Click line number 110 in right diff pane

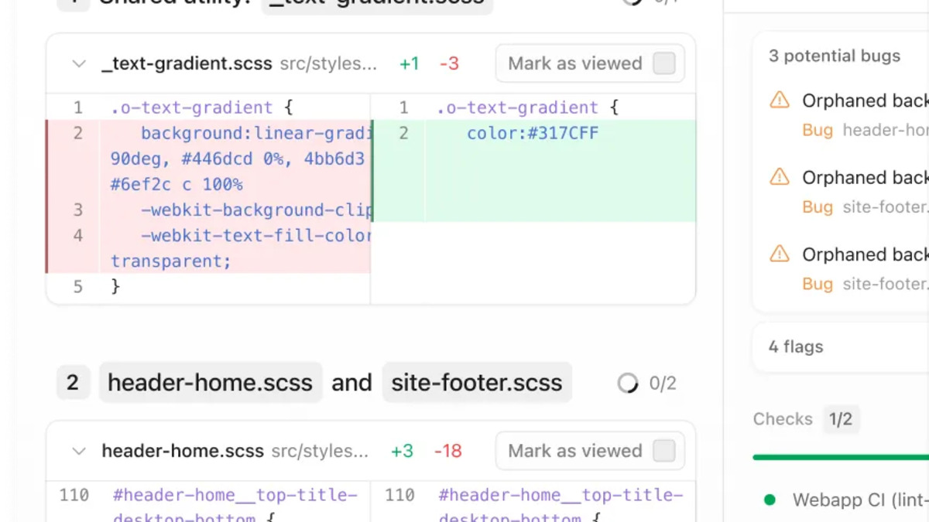[399, 495]
